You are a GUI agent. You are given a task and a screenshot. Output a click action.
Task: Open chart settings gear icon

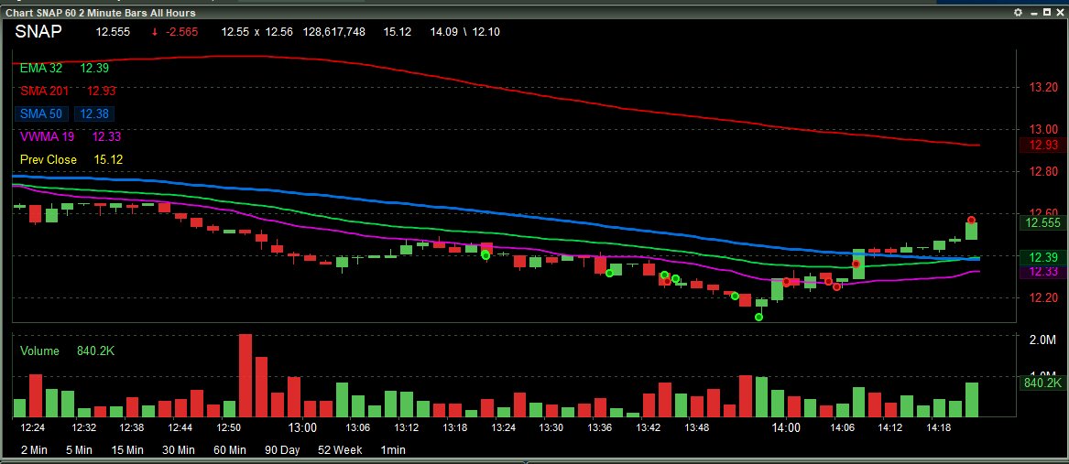click(1018, 12)
